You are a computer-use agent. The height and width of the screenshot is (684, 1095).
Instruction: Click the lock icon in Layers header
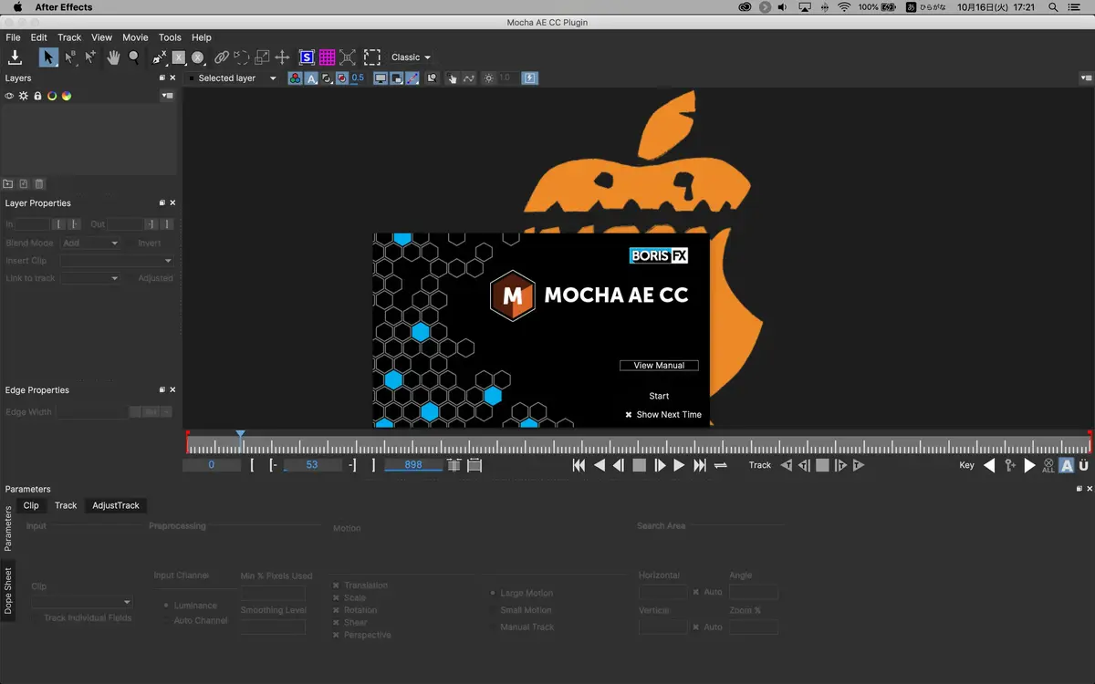click(37, 96)
